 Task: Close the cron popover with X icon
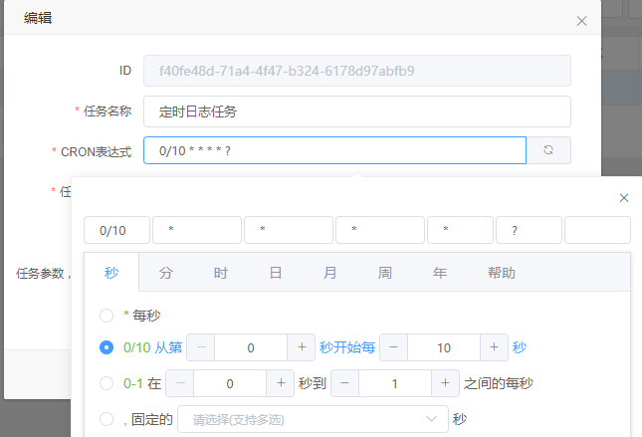(624, 198)
